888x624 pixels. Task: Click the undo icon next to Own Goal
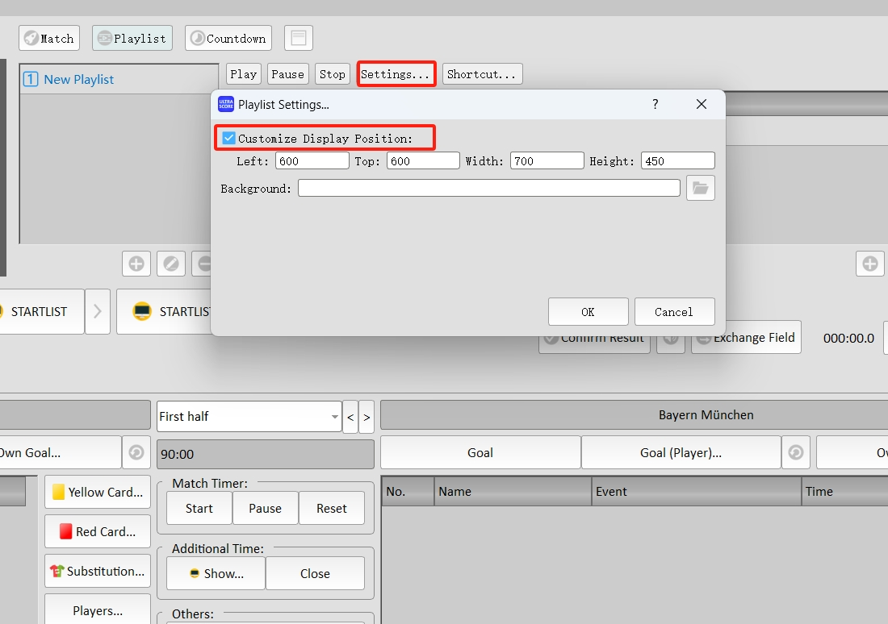point(136,453)
